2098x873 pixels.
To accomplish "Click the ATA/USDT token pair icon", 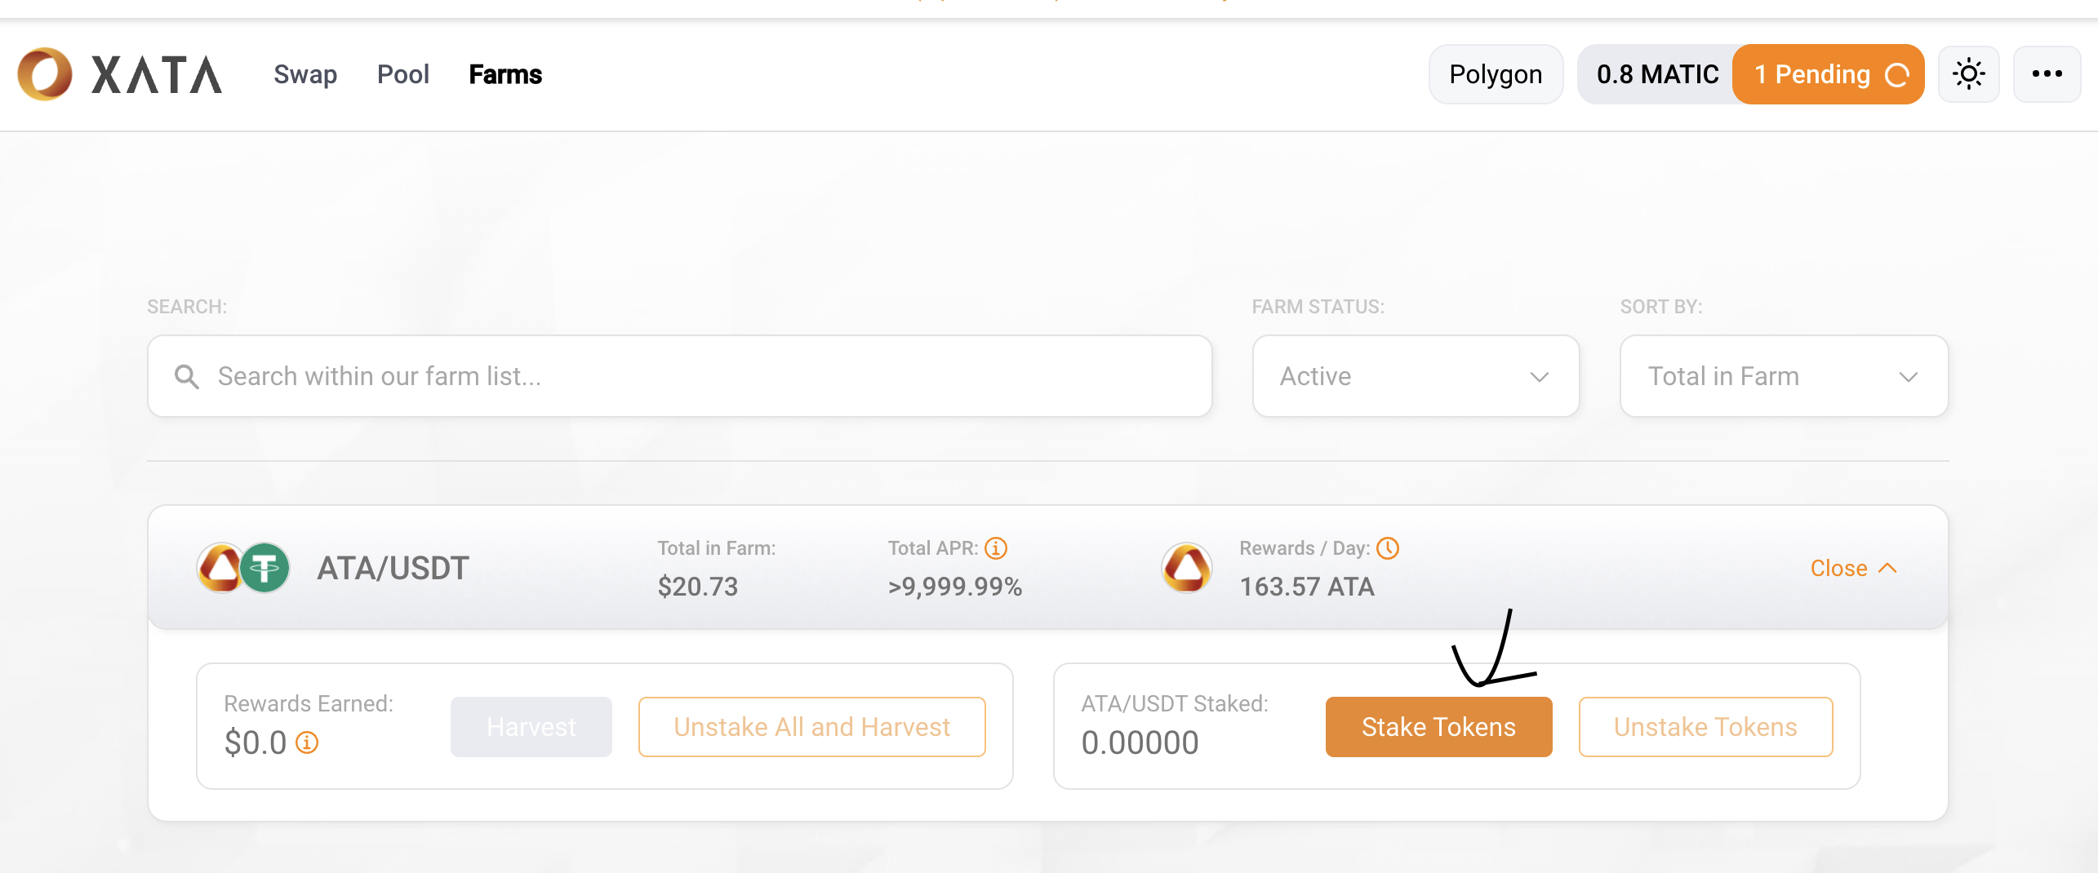I will pyautogui.click(x=243, y=568).
